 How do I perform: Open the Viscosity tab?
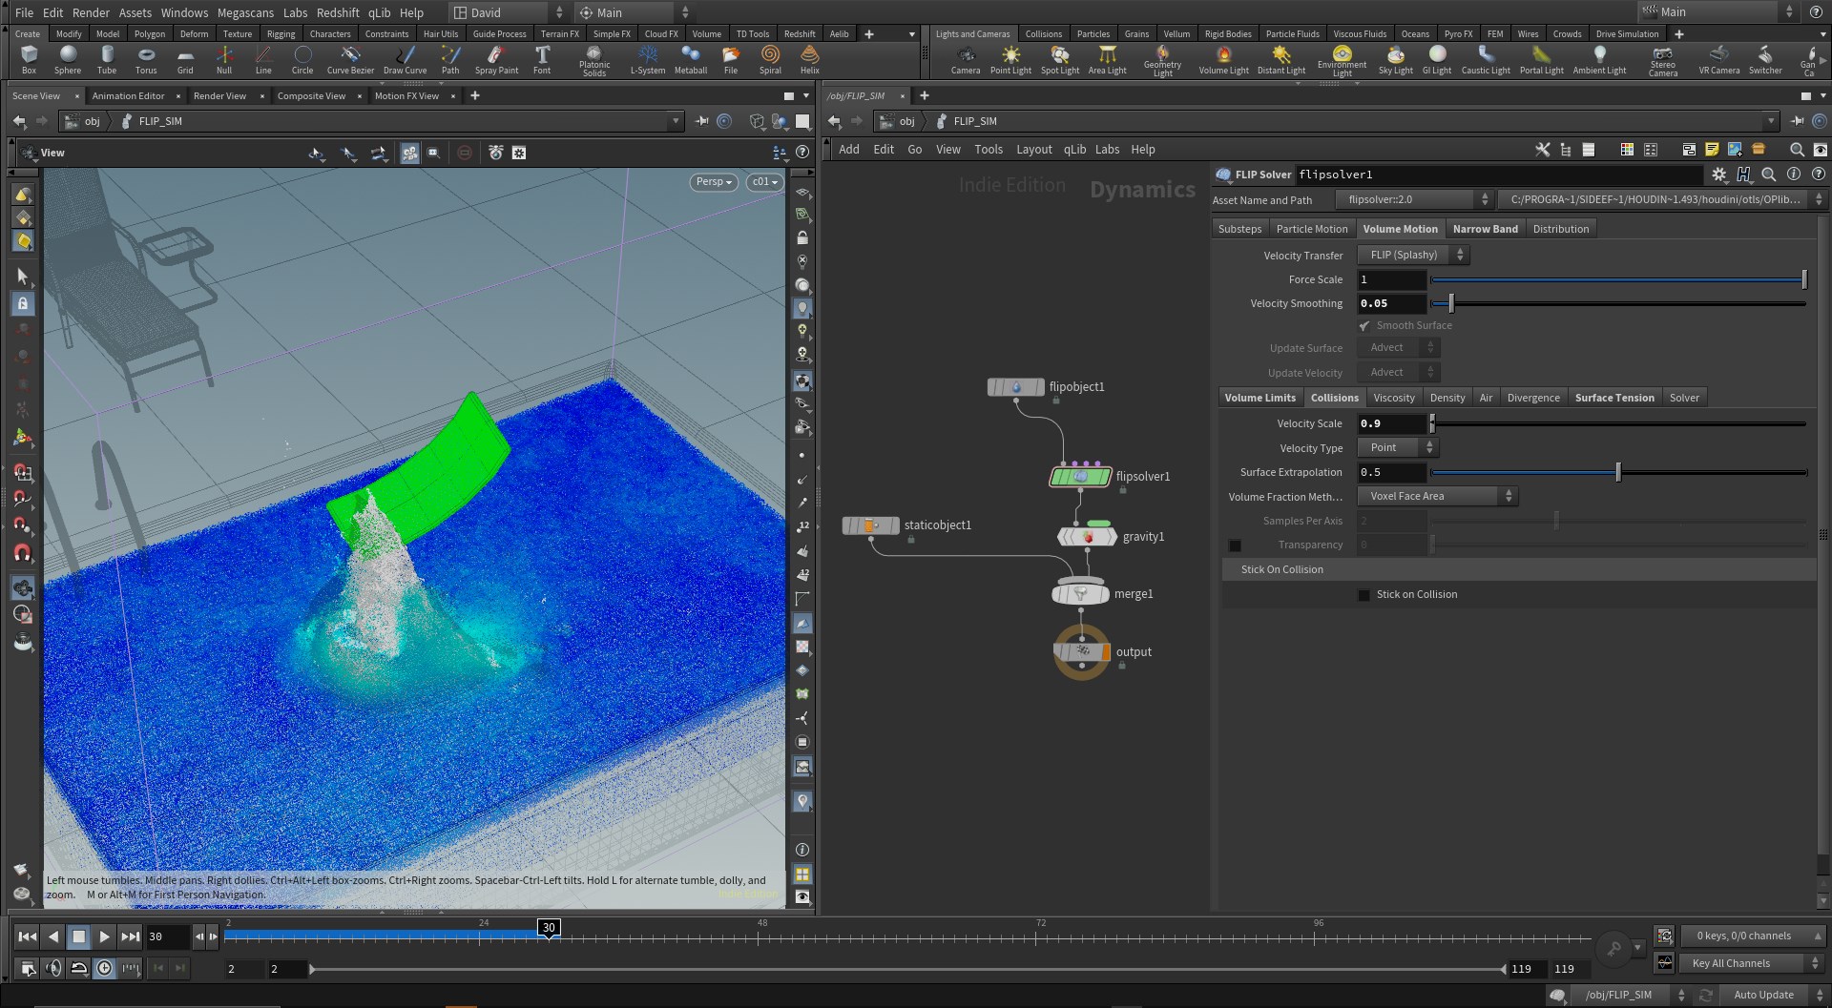(x=1393, y=398)
